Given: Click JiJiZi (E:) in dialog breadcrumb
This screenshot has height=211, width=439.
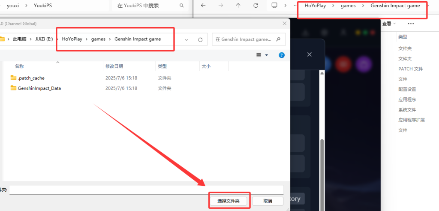Looking at the screenshot, I should click(x=44, y=39).
